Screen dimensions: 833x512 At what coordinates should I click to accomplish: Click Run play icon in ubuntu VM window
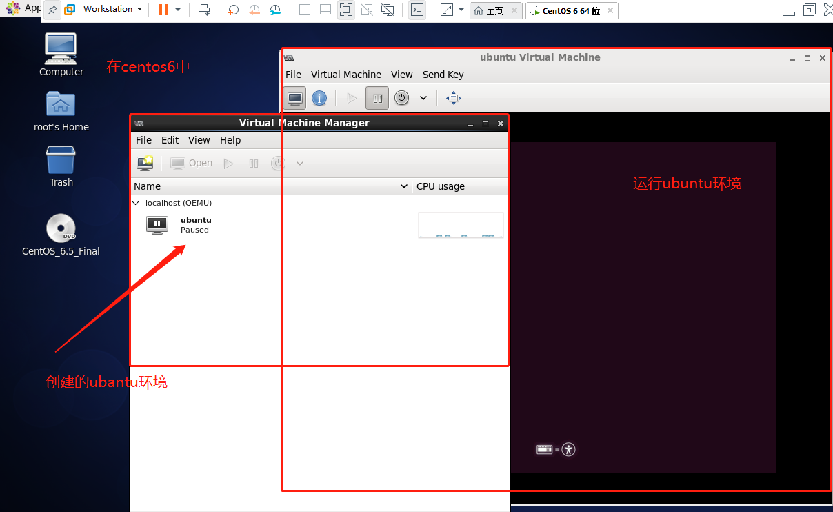tap(352, 98)
